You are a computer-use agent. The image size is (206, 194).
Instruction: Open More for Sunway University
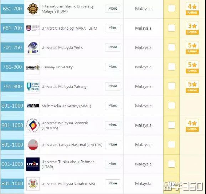pyautogui.click(x=113, y=67)
